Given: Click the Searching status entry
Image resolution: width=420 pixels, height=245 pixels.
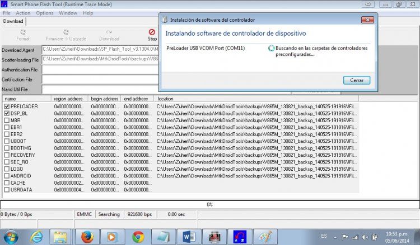Looking at the screenshot, I should coord(109,214).
